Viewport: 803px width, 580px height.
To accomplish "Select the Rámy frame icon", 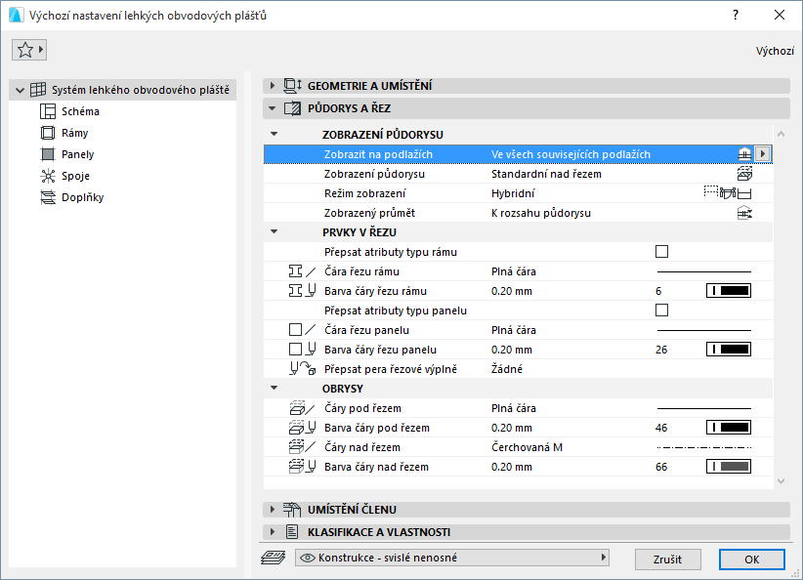I will click(x=48, y=133).
